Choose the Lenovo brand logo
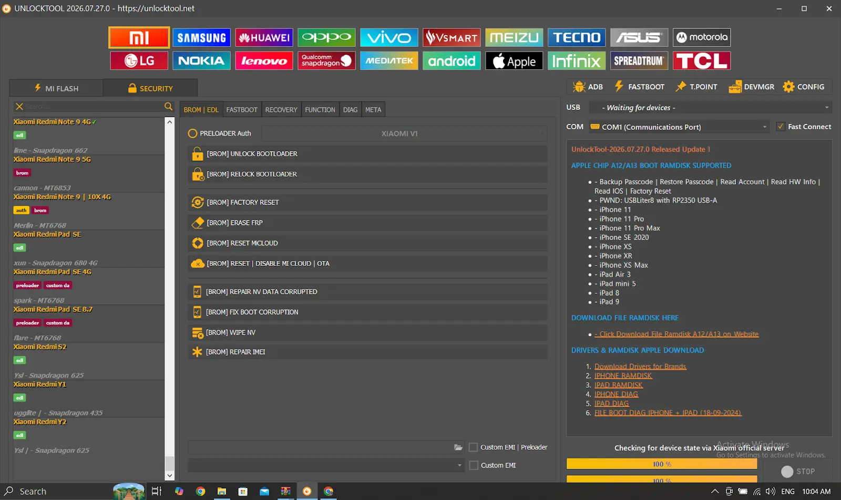The height and width of the screenshot is (500, 841). click(x=264, y=60)
